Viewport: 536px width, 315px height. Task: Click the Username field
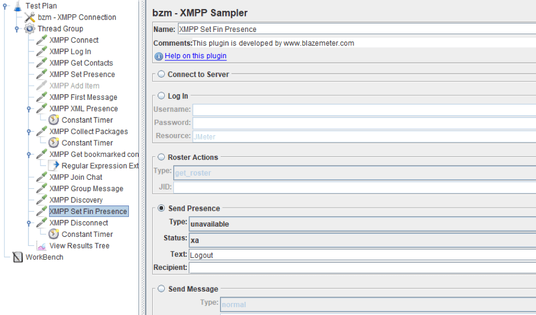click(x=364, y=110)
